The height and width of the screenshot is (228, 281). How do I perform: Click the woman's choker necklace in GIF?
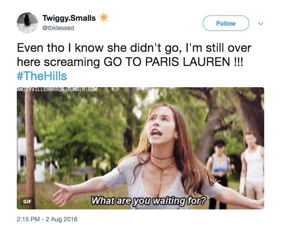click(162, 158)
